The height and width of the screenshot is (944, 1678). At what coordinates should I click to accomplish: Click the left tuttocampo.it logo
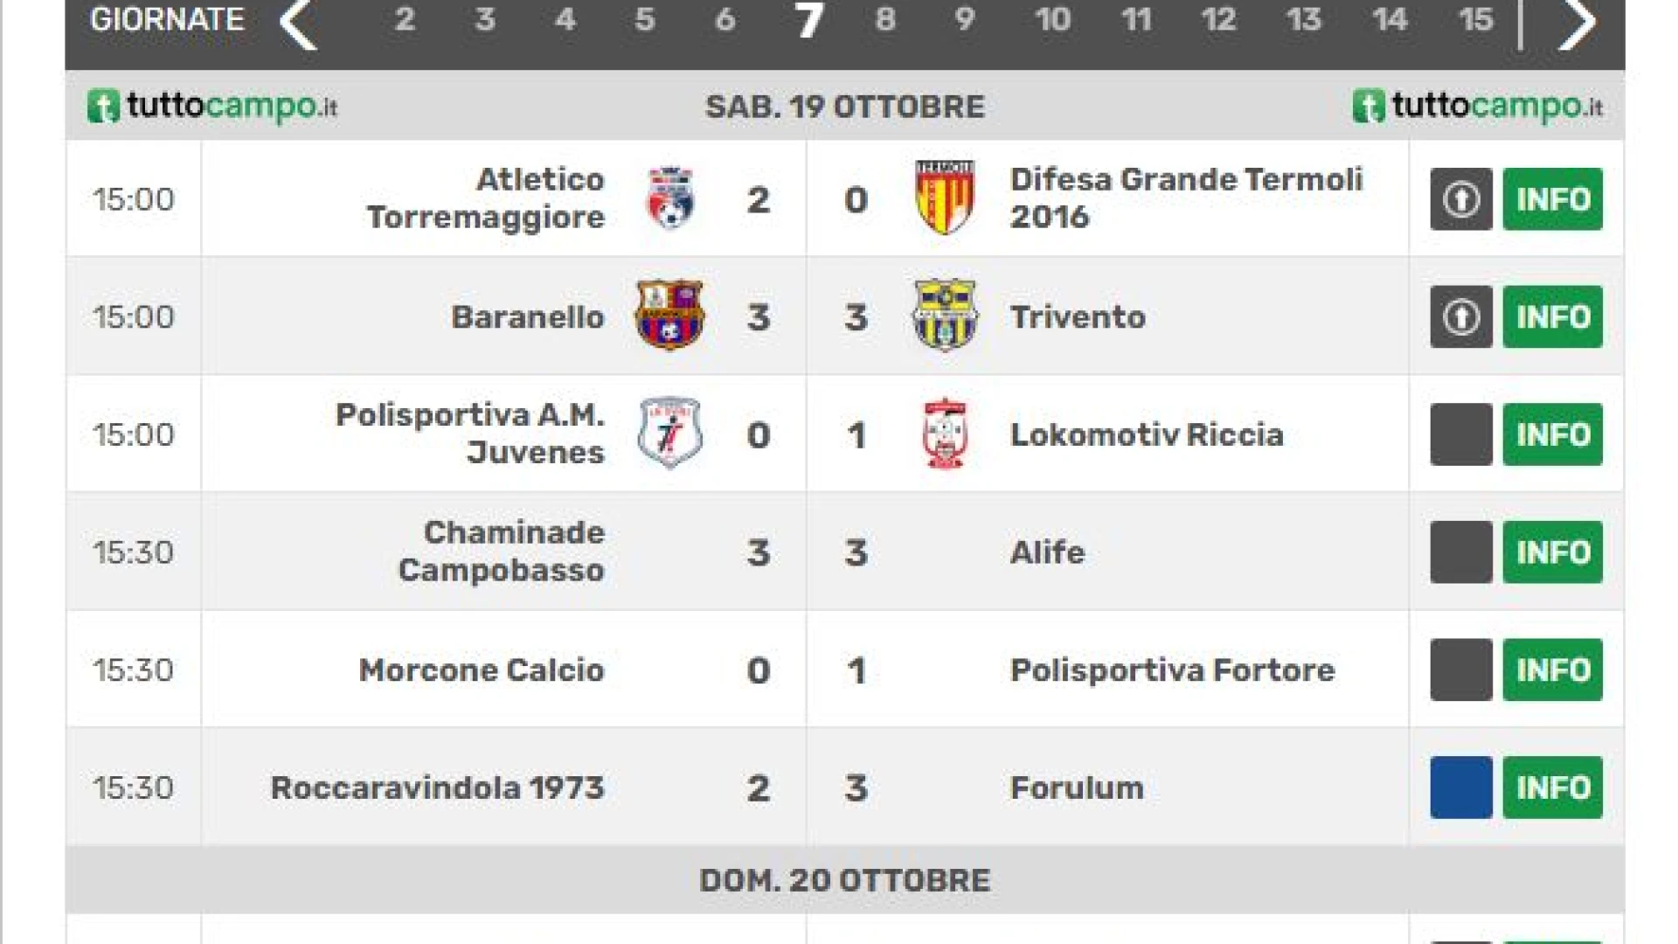212,107
